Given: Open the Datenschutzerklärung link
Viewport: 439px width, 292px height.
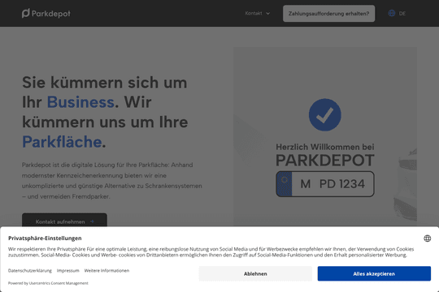Looking at the screenshot, I should point(30,270).
